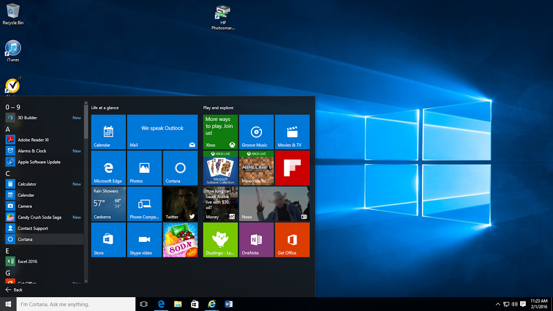Open Microsoft Solitaire Collection tile

click(220, 168)
